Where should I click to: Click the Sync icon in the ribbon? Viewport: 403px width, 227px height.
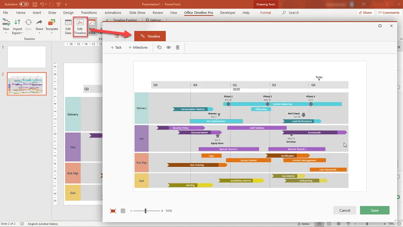(x=28, y=25)
